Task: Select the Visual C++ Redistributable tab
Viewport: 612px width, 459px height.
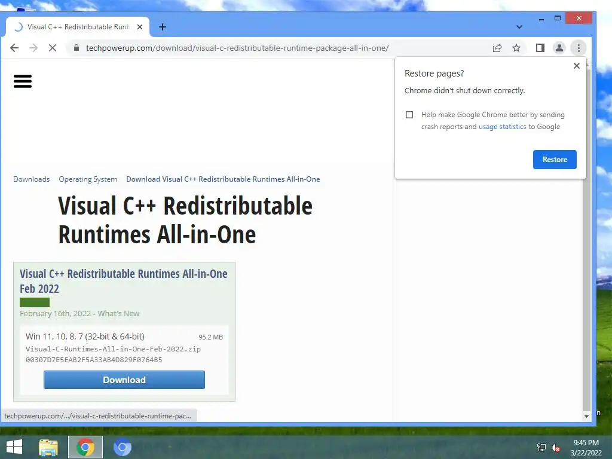Action: point(78,27)
